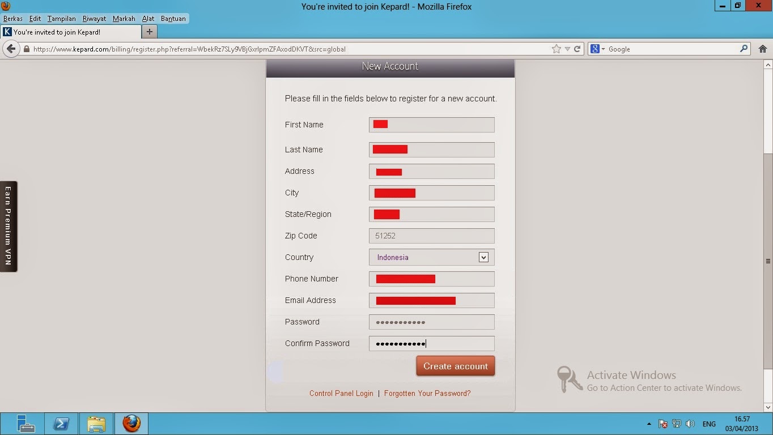This screenshot has height=435, width=773.
Task: Open the Firefox taskbar icon
Action: pos(131,423)
